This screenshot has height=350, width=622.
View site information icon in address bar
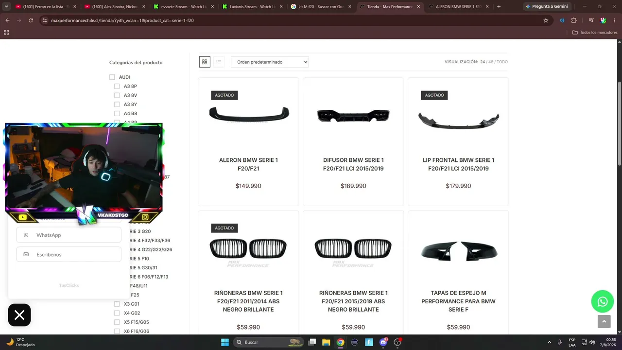(x=45, y=20)
